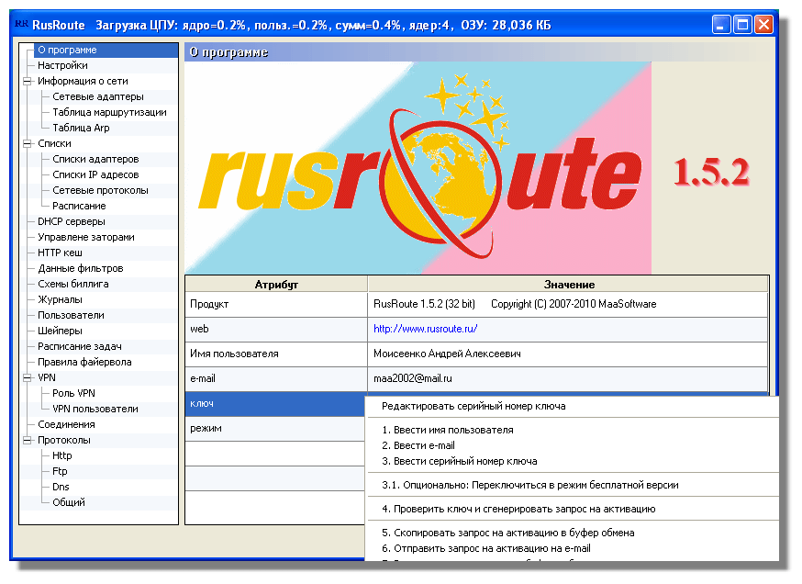Click the Значение column header
Viewport: 802px width, 584px height.
coord(569,284)
